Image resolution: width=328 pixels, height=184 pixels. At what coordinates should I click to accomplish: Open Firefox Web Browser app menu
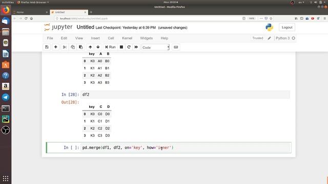33,2
